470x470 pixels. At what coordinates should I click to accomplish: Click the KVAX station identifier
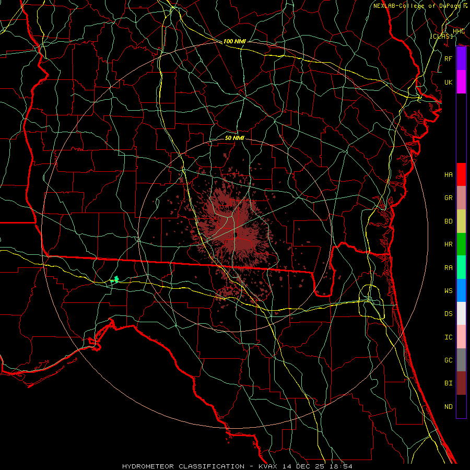(269, 466)
